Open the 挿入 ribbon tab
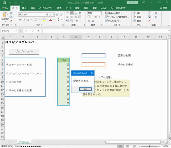Screen dimensions: 171x148 24,8
